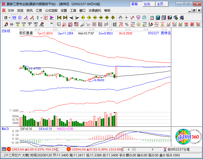Click yellow diamond right-arrow icon
The image size is (203, 159).
[89, 18]
